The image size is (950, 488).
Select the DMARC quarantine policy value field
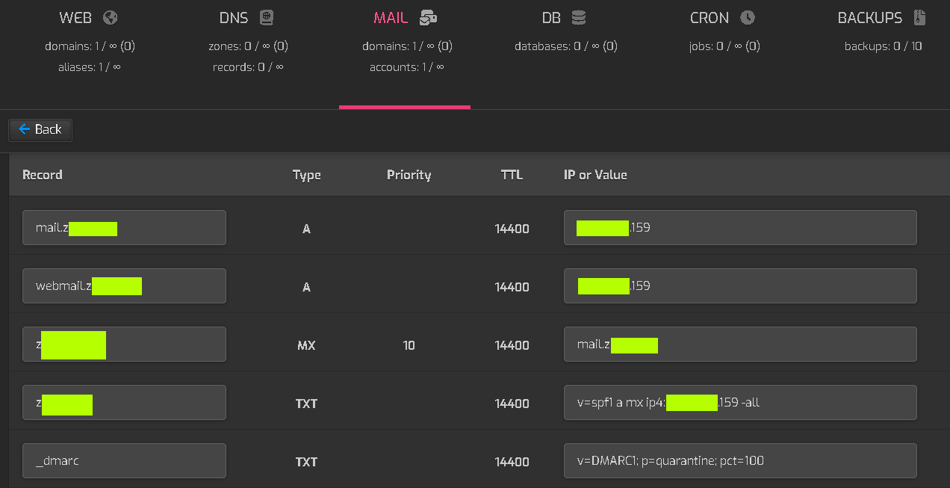click(x=739, y=461)
